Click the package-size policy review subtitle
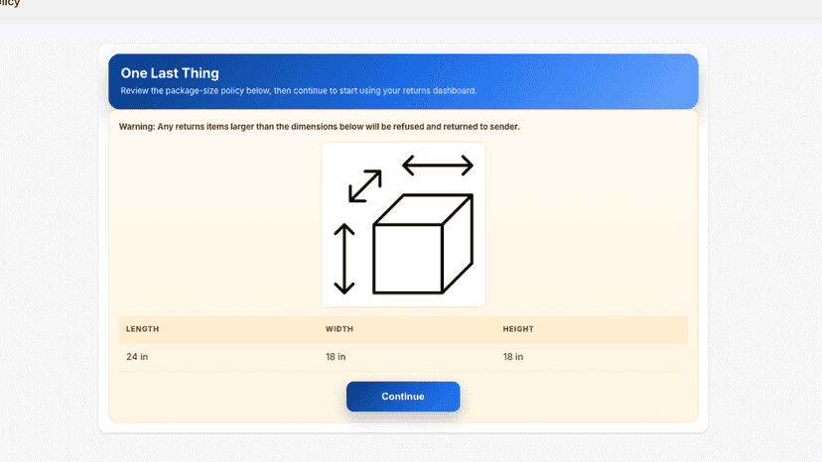Screen dimensions: 822x462 coord(298,90)
